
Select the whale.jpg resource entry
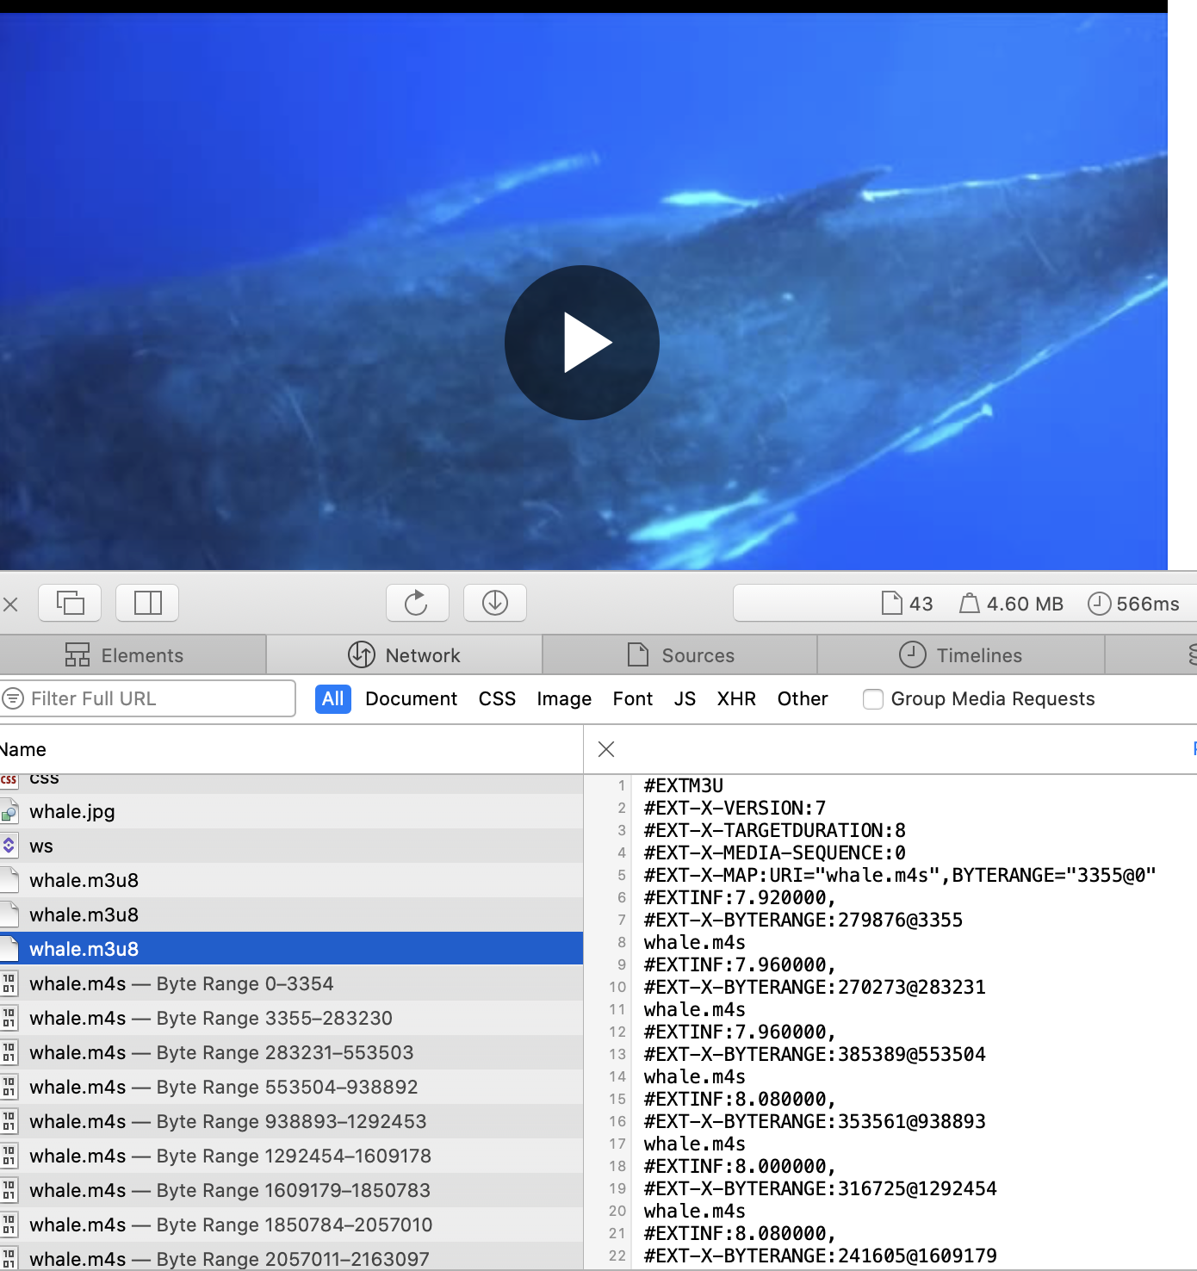[x=71, y=811]
